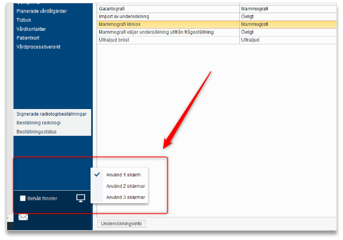Open Signerade radiologibeställningar
The image size is (343, 240).
pos(52,114)
